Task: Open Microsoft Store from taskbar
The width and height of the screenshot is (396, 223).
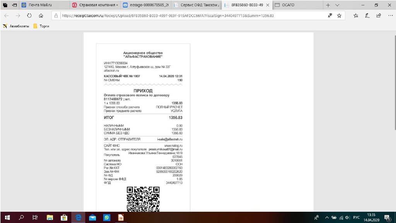Action: (64, 218)
